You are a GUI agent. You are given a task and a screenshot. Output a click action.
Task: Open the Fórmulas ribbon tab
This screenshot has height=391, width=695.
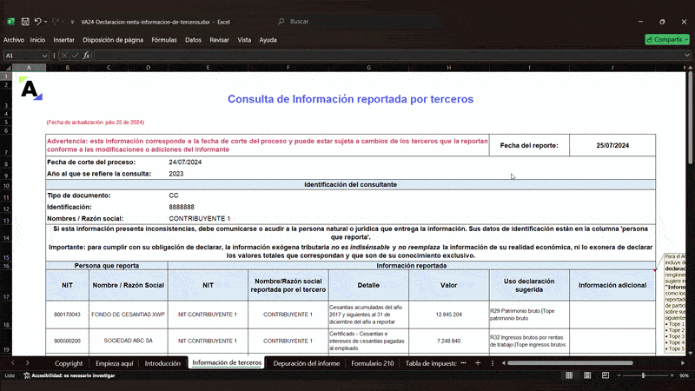tap(164, 40)
